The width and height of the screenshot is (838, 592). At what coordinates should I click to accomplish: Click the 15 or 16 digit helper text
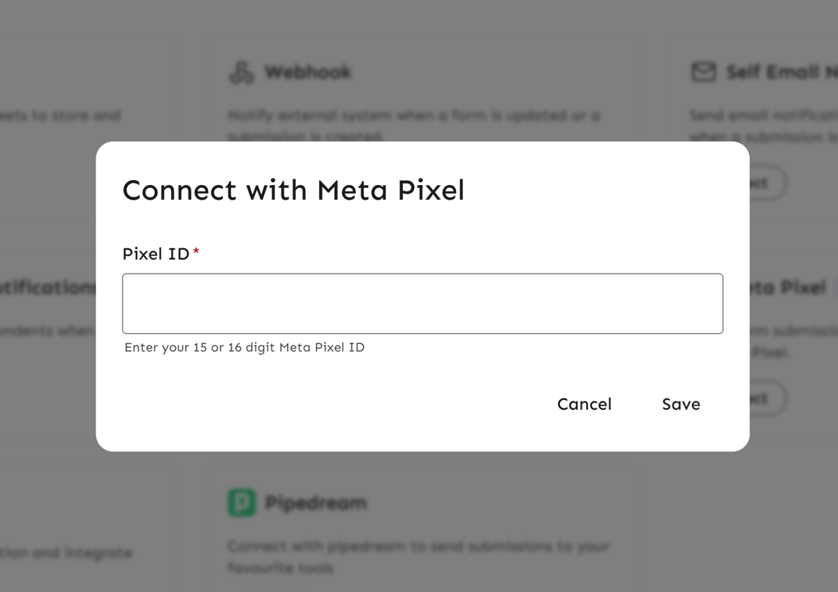(x=244, y=347)
